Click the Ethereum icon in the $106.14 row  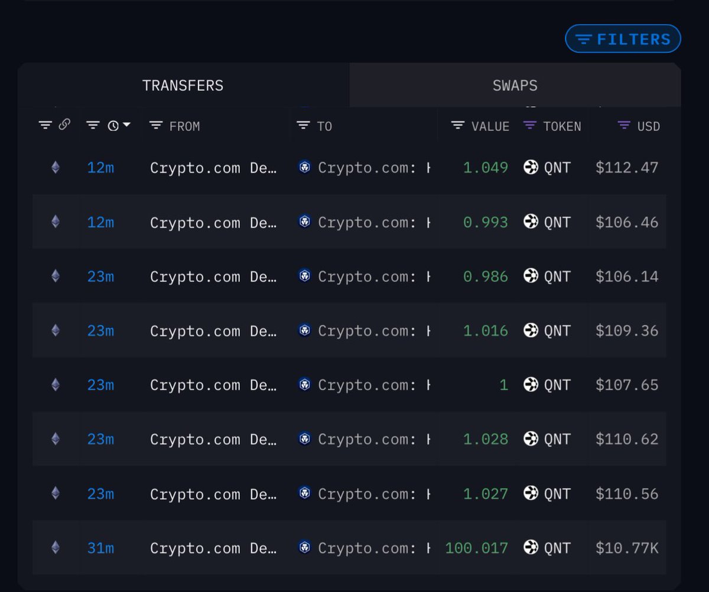(56, 277)
